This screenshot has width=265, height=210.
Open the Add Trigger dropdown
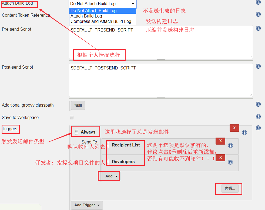coord(87,205)
